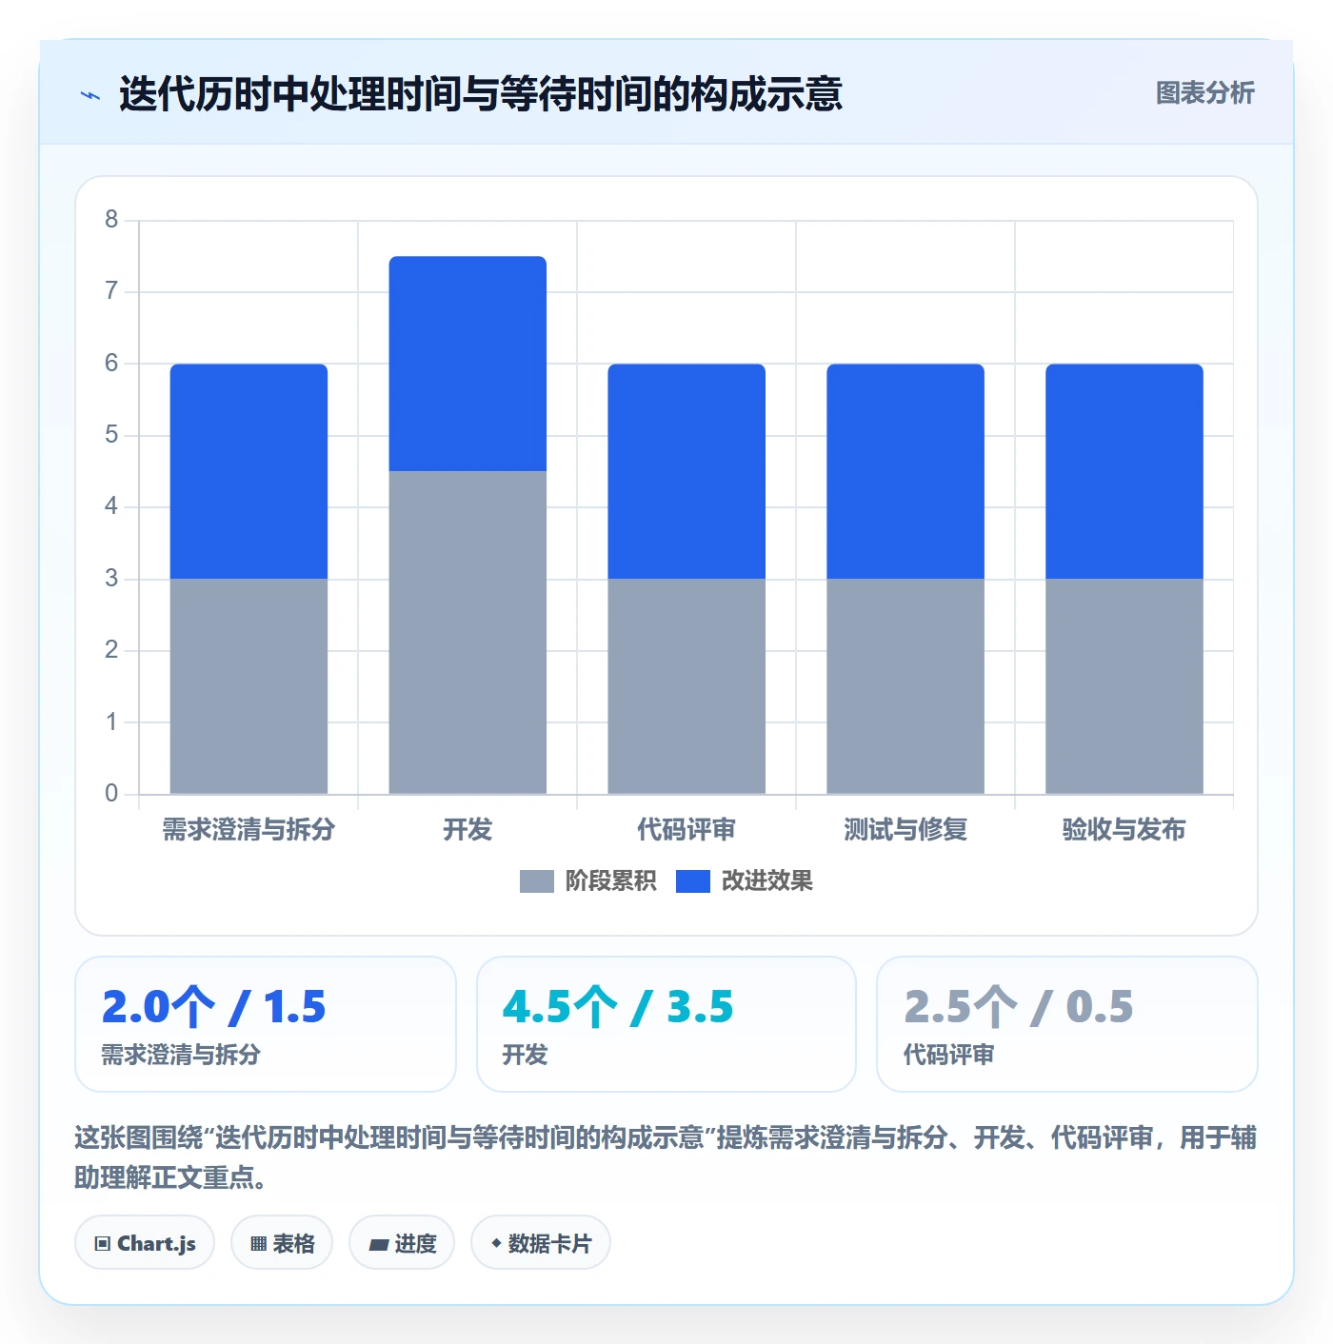Click the blue 改进效果 legend color box

pyautogui.click(x=692, y=881)
